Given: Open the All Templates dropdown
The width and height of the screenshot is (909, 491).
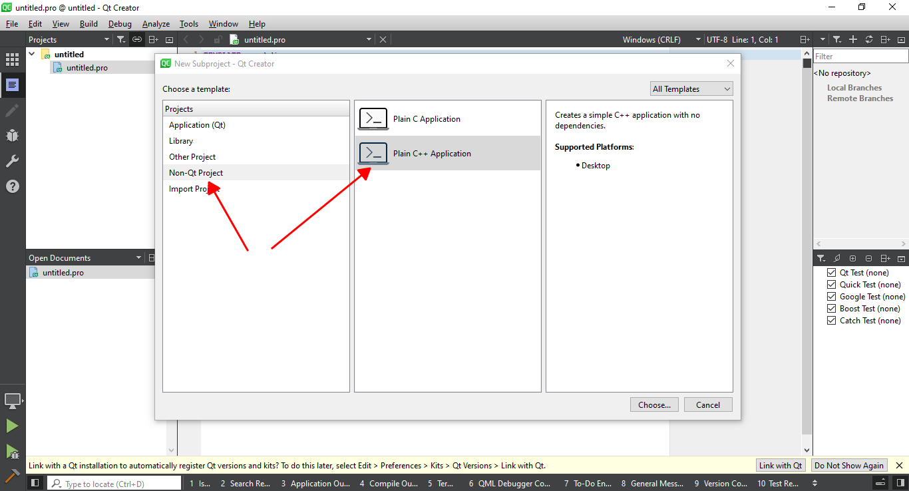Looking at the screenshot, I should [691, 89].
